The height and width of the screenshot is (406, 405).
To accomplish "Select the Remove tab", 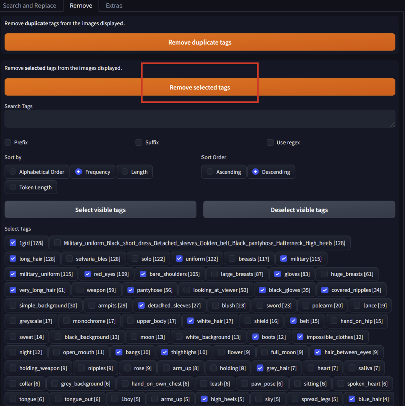I will click(81, 6).
